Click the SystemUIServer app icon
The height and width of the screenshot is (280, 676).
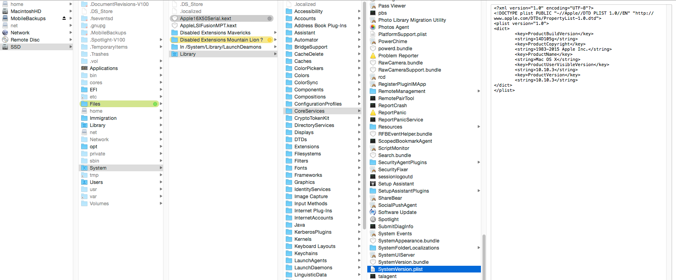[x=373, y=255]
